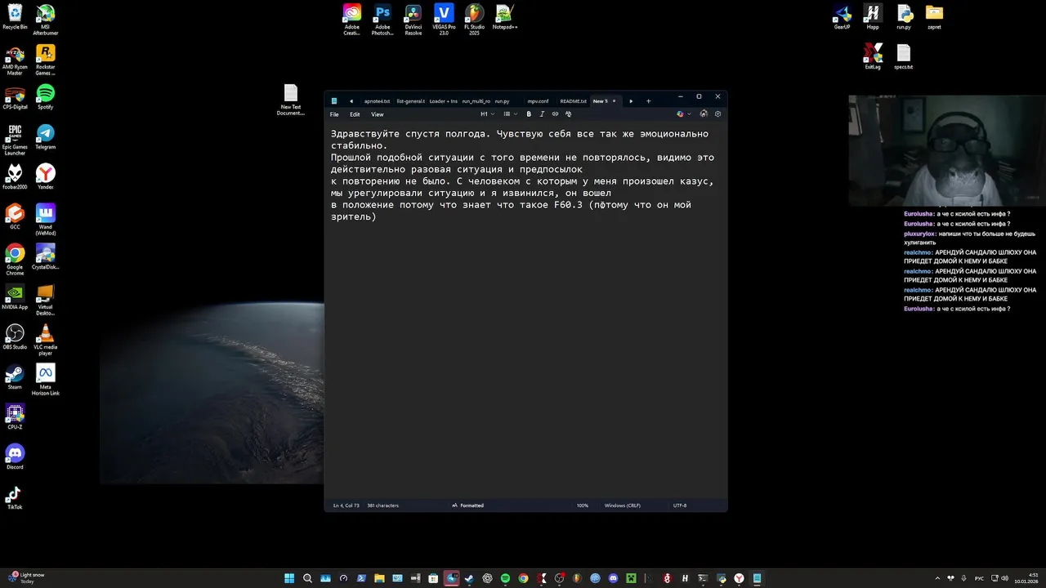Screen dimensions: 1046x588
Task: Select the Discord desktop icon
Action: click(15, 457)
